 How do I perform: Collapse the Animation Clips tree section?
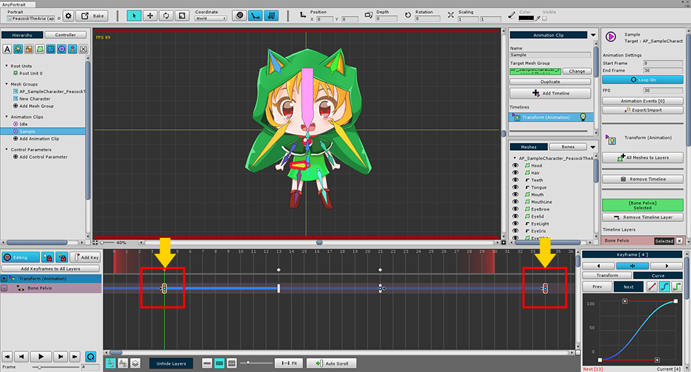7,116
